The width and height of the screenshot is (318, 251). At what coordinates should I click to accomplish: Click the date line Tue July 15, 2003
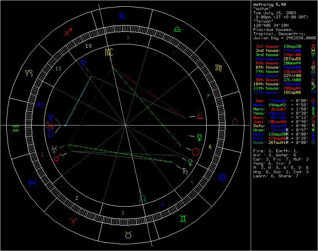(274, 13)
